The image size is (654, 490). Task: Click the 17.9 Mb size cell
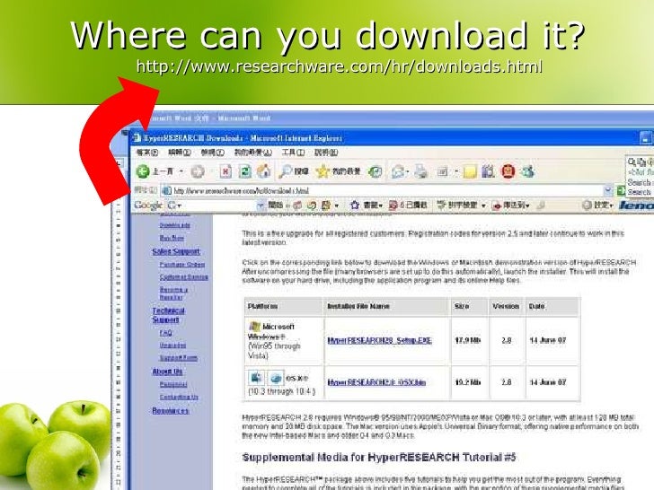tap(467, 340)
